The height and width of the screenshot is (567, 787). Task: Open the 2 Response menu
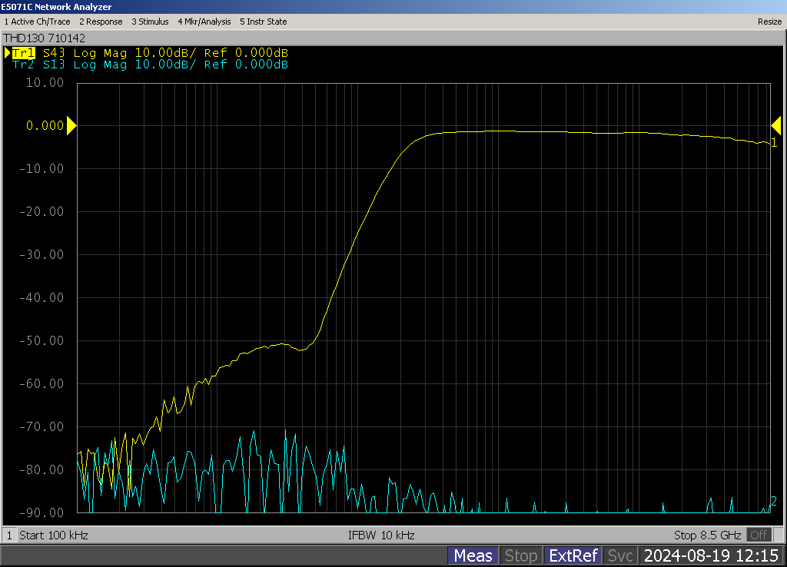pyautogui.click(x=101, y=22)
